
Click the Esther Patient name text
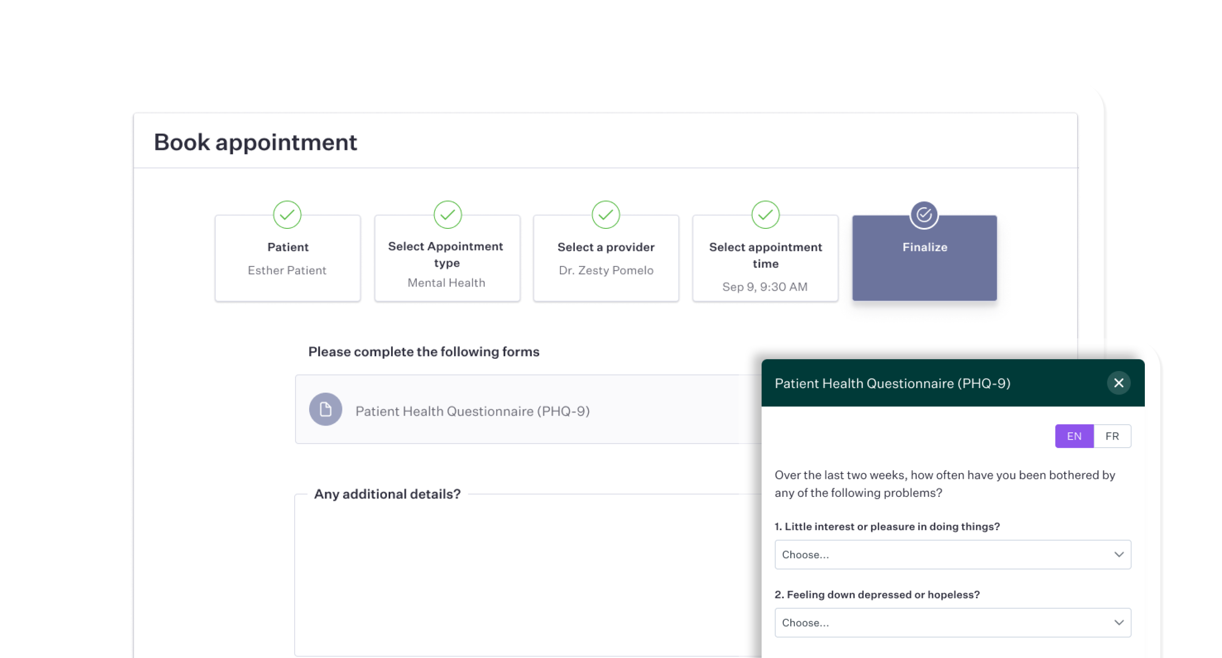(287, 270)
